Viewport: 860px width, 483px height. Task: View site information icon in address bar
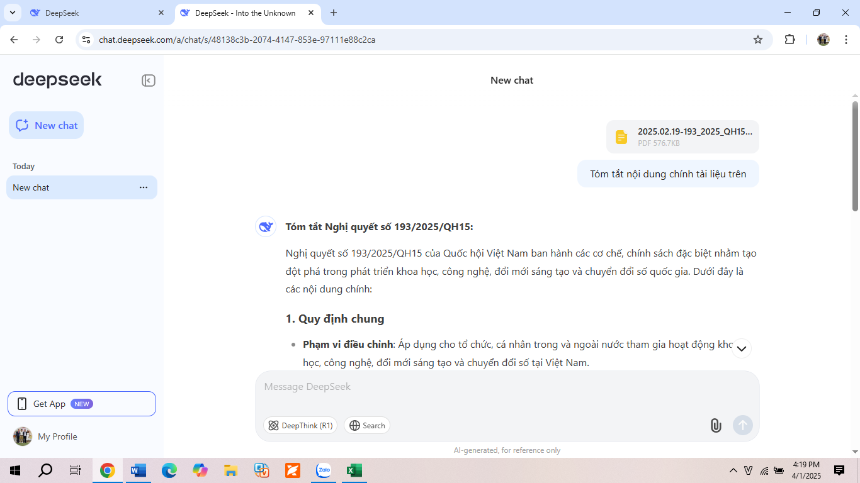(87, 40)
